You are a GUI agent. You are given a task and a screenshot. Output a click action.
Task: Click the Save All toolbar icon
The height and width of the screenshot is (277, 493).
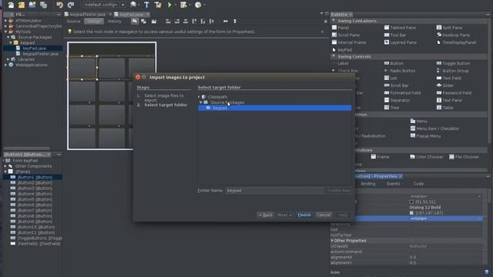pyautogui.click(x=43, y=5)
